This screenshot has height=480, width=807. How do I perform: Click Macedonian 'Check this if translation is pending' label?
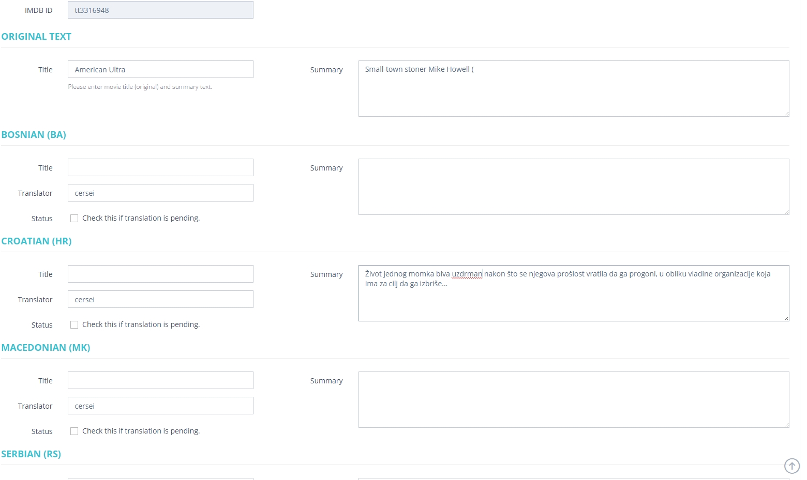141,431
